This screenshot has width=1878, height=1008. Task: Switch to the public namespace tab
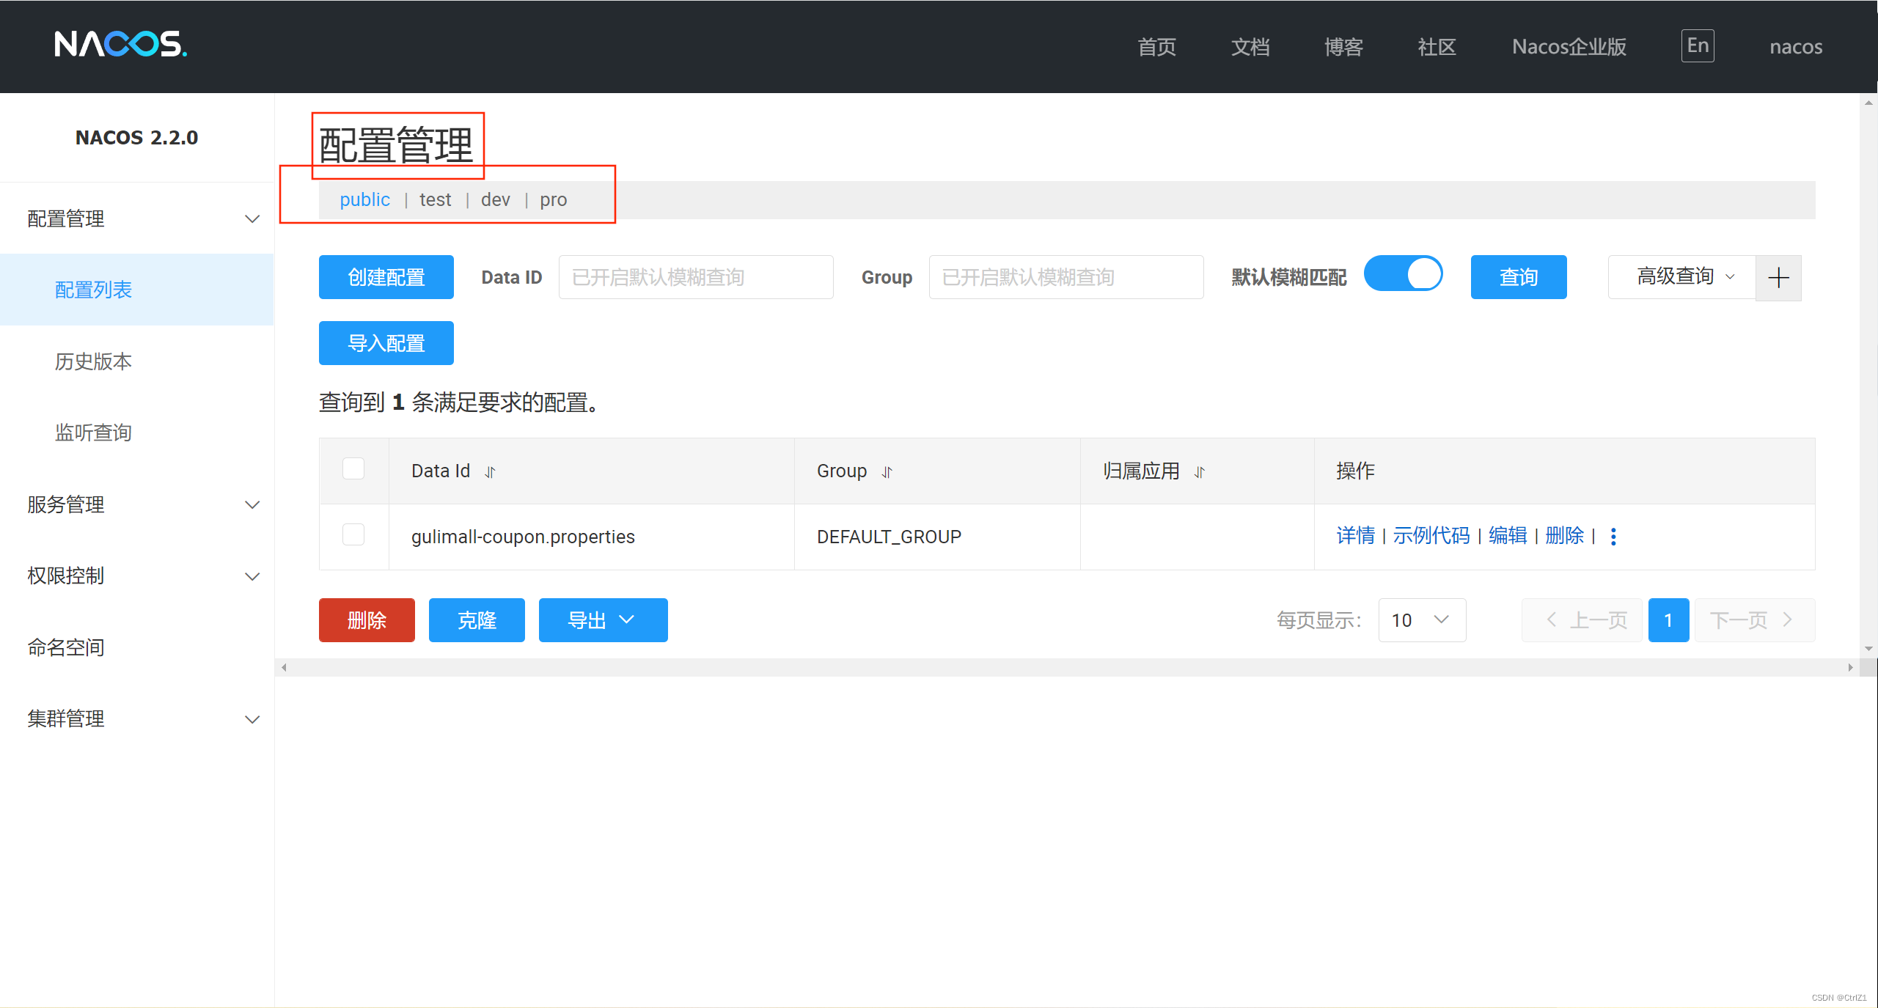click(x=364, y=199)
